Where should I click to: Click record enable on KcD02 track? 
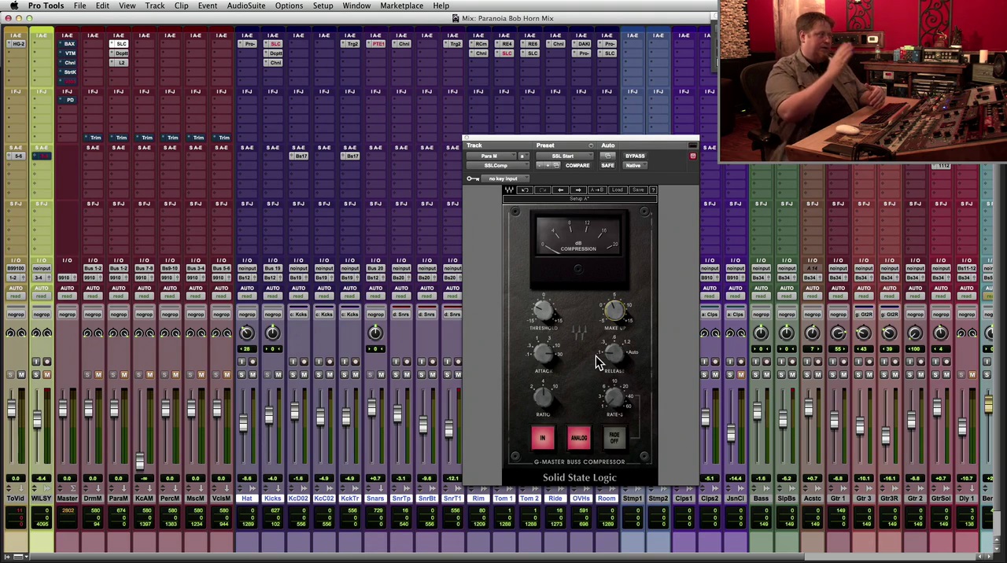pyautogui.click(x=304, y=362)
